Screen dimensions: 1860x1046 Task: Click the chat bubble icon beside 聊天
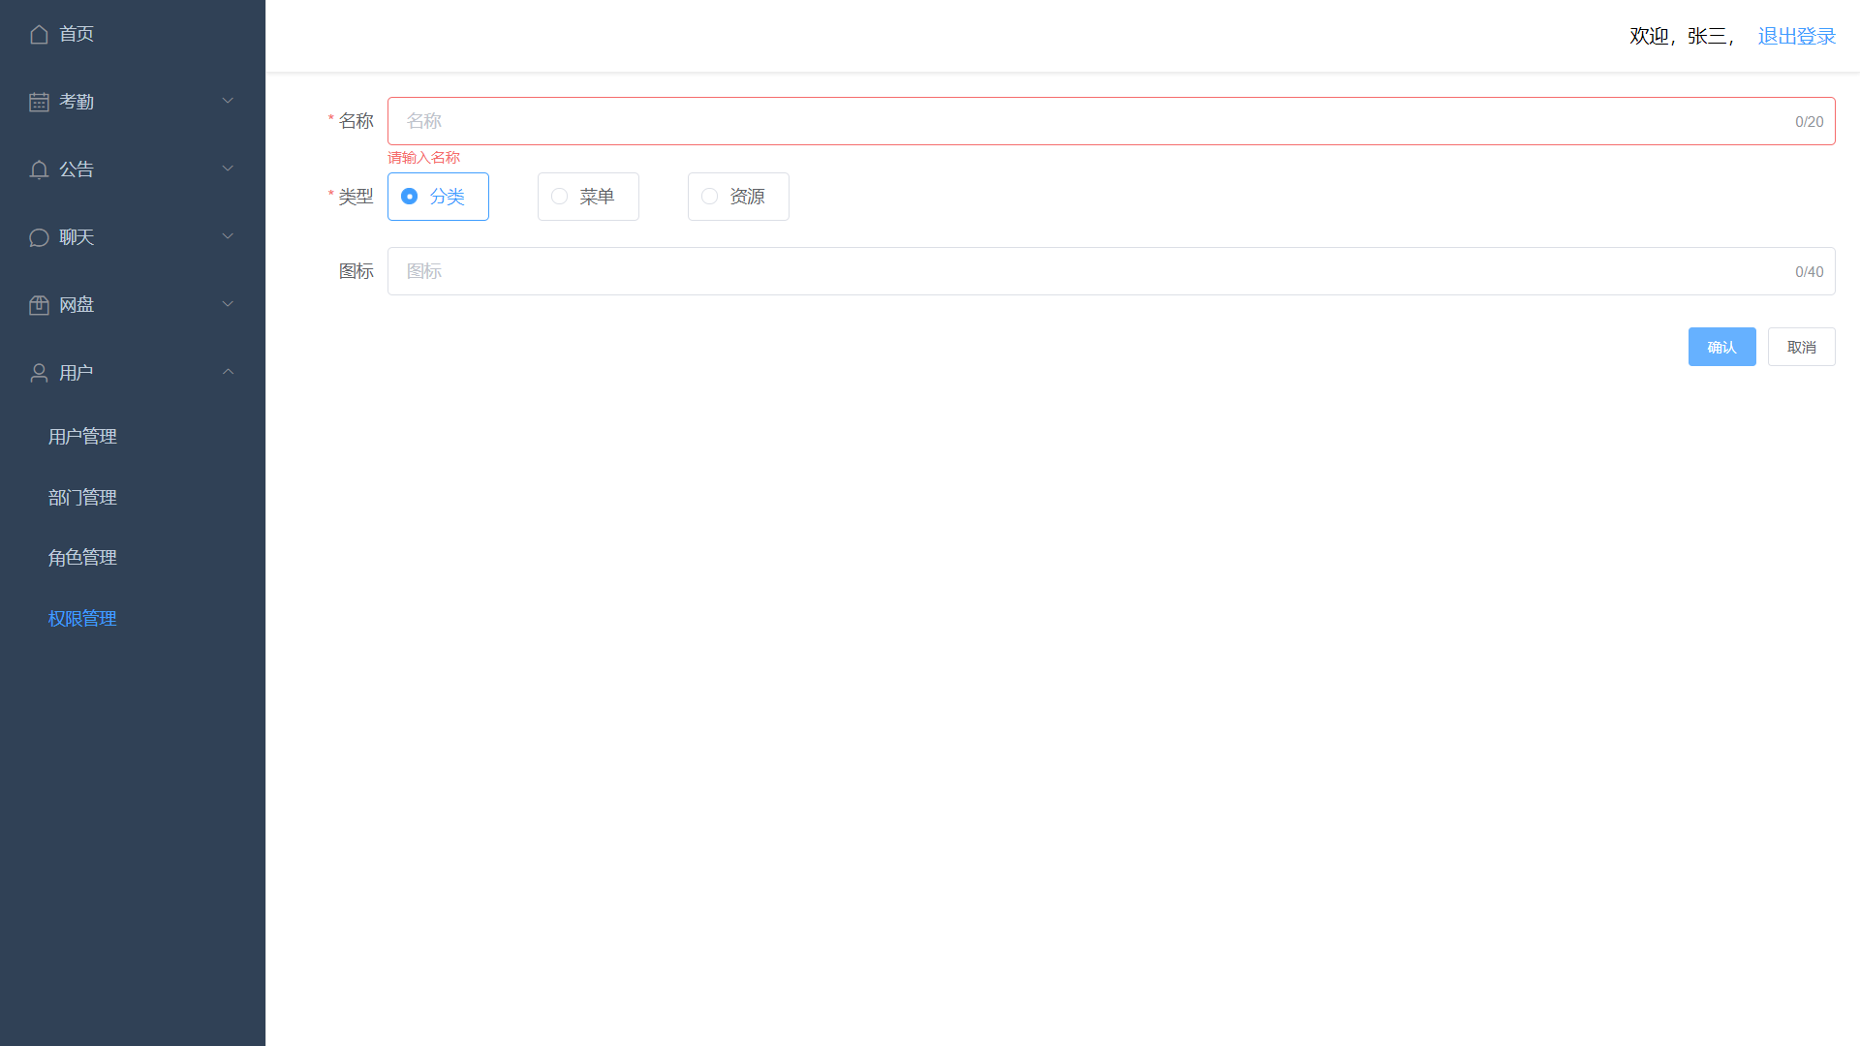(39, 237)
